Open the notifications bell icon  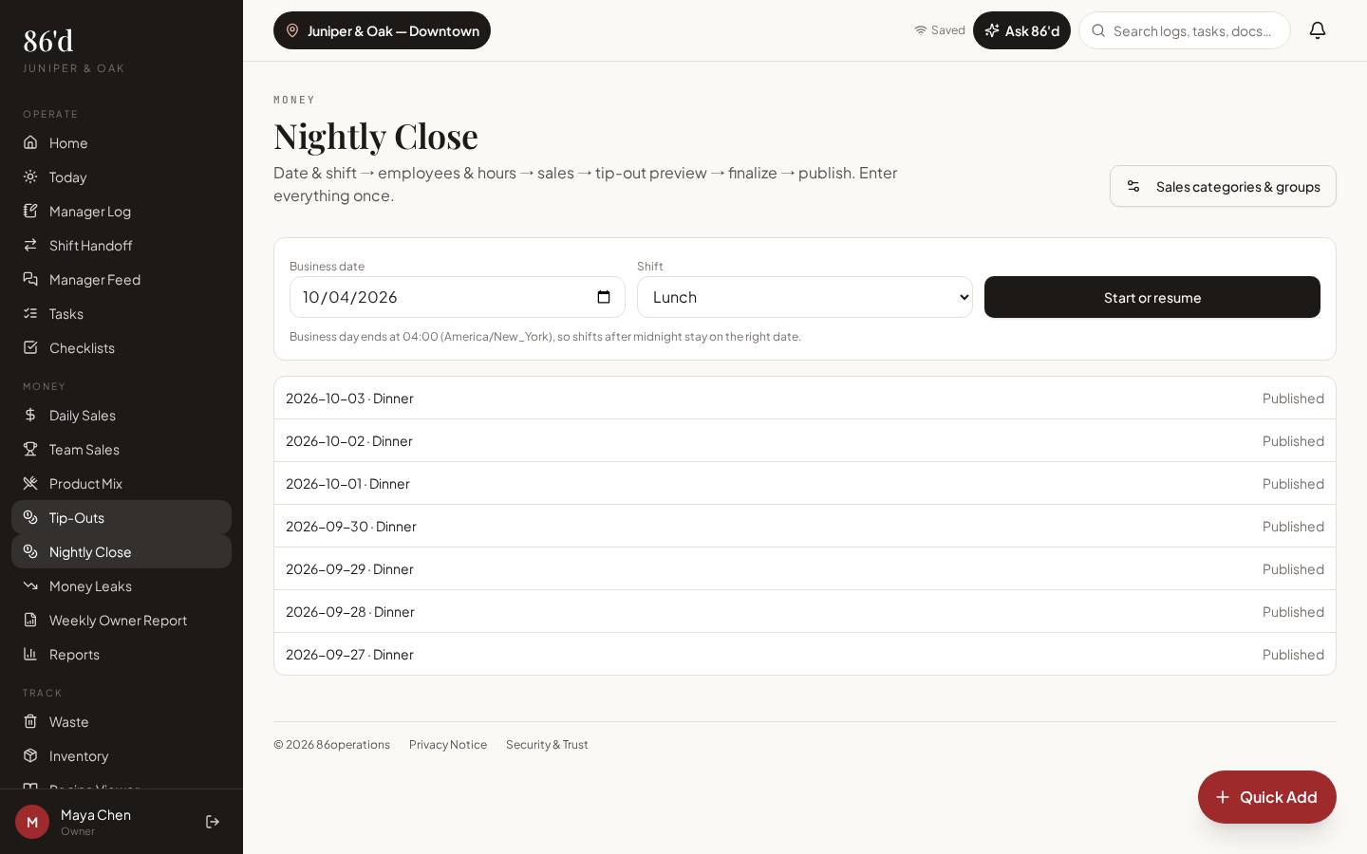click(1318, 30)
